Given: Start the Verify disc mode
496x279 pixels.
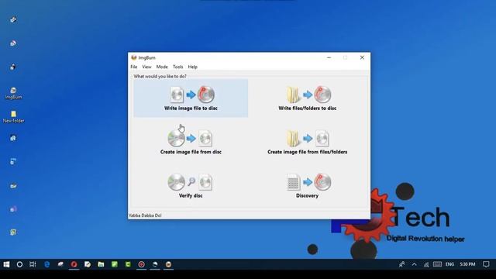Looking at the screenshot, I should click(191, 186).
